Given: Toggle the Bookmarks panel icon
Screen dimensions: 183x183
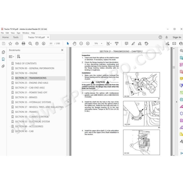Looking at the screenshot, I should tap(3, 59).
